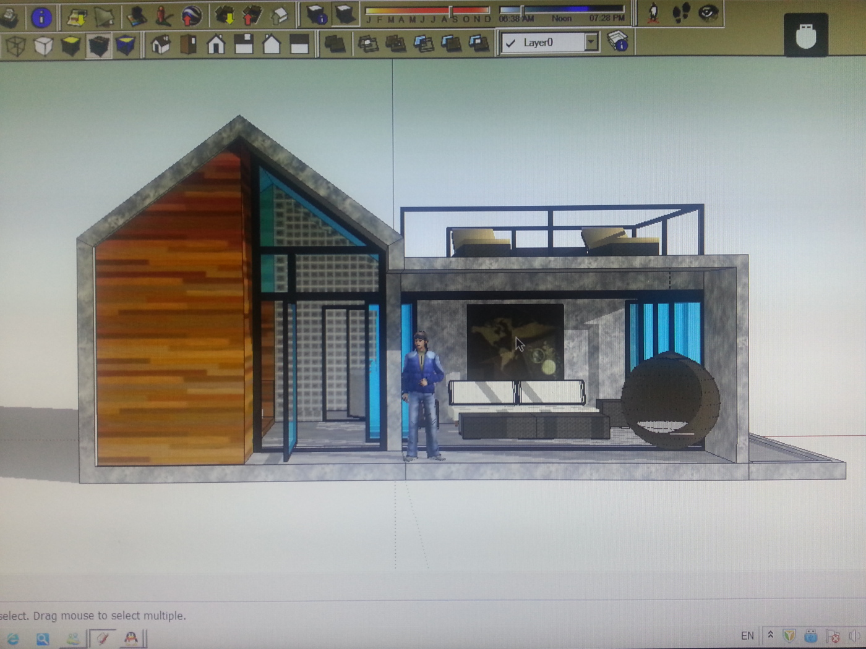This screenshot has width=866, height=649.
Task: Expand hidden system tray icons
Action: click(770, 635)
